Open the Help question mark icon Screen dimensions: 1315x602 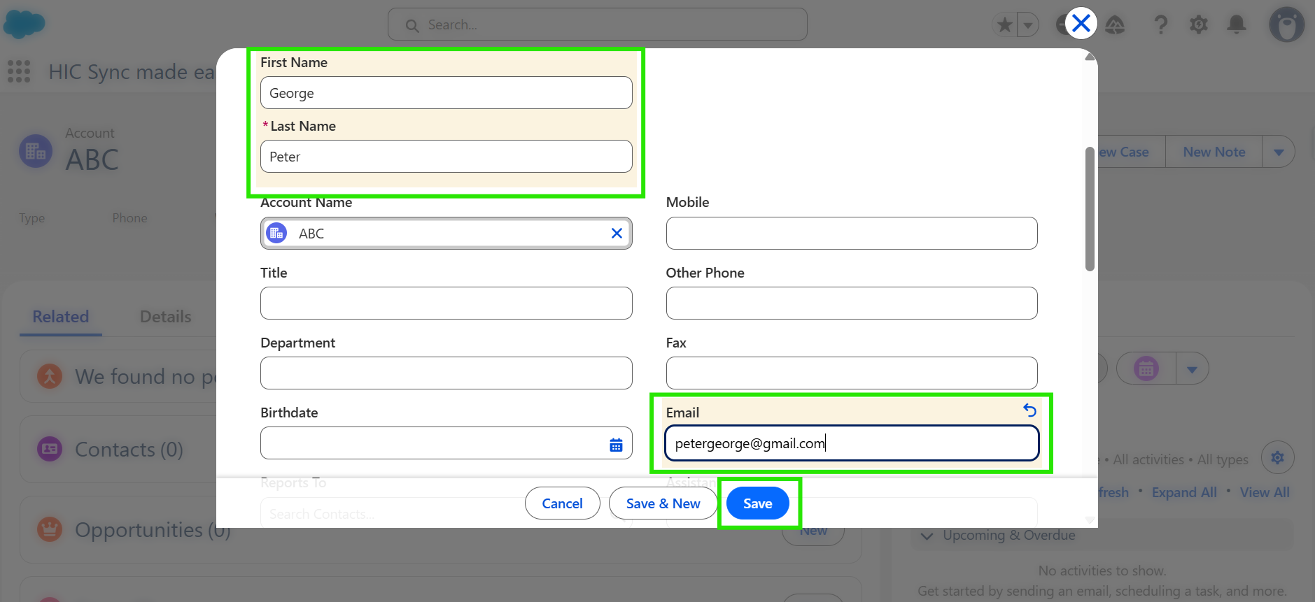pos(1160,25)
